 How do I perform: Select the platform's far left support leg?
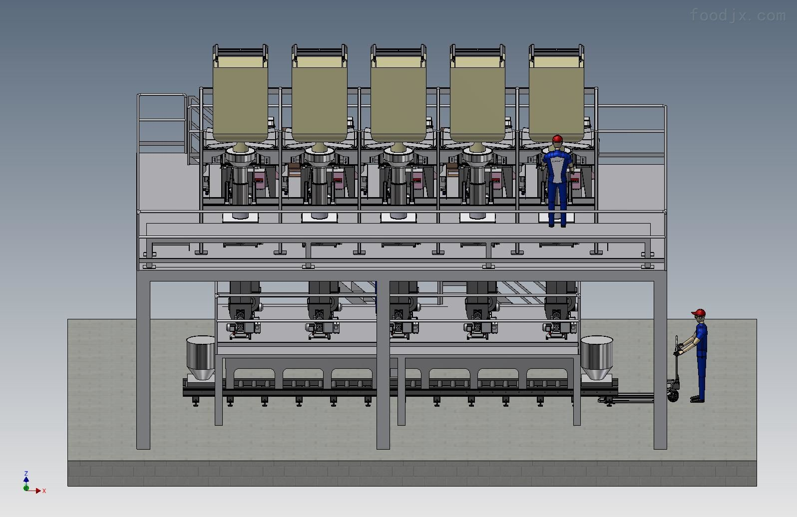pyautogui.click(x=143, y=364)
